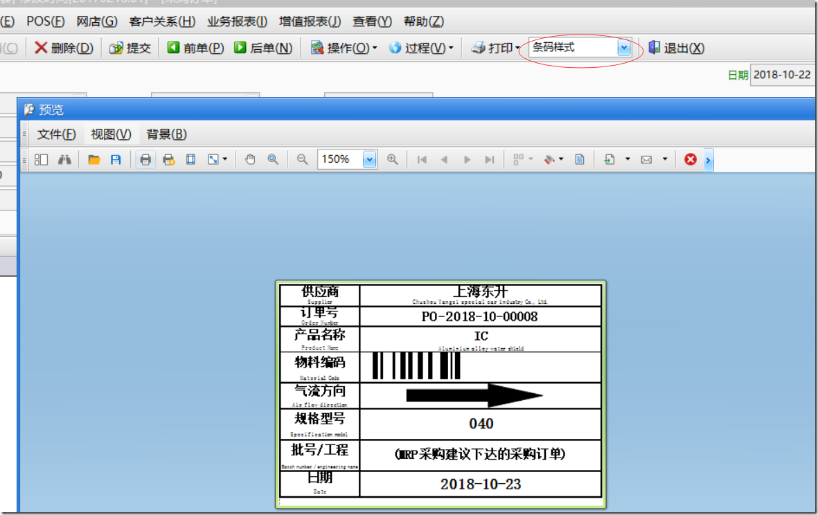Go to first page in preview

click(422, 159)
